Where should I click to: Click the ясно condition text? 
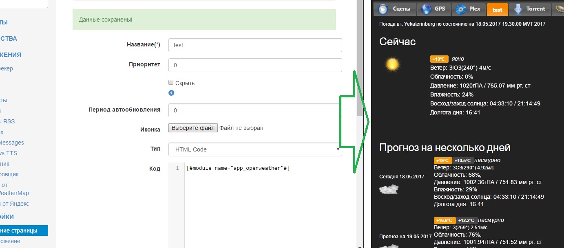[x=458, y=59]
